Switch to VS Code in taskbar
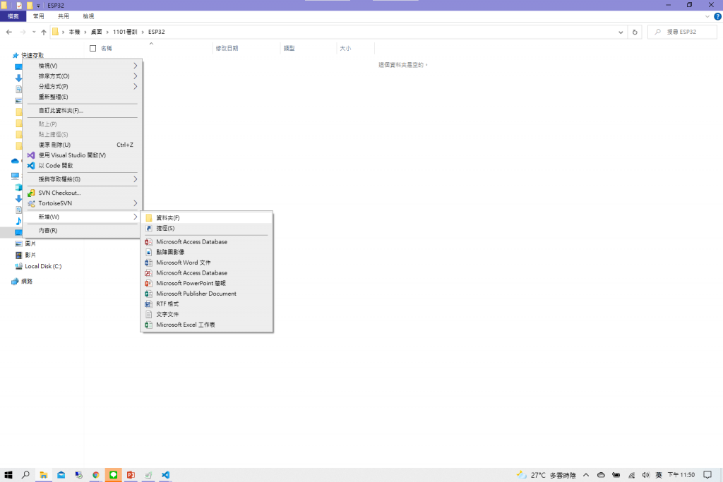The width and height of the screenshot is (723, 482). click(165, 475)
